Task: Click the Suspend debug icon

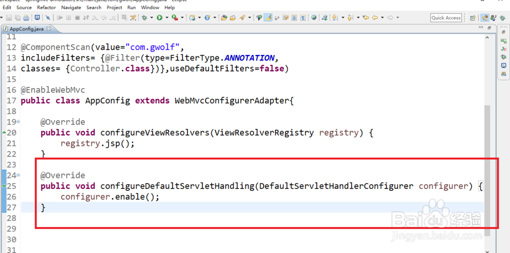Action: tap(69, 18)
